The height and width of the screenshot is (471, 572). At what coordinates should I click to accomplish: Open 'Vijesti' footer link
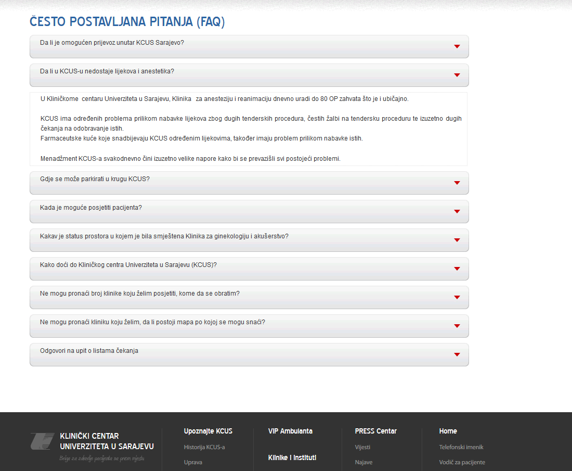pos(362,447)
